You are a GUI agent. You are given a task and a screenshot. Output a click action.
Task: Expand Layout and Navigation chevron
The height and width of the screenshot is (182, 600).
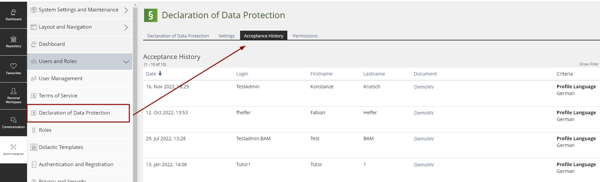click(x=126, y=27)
